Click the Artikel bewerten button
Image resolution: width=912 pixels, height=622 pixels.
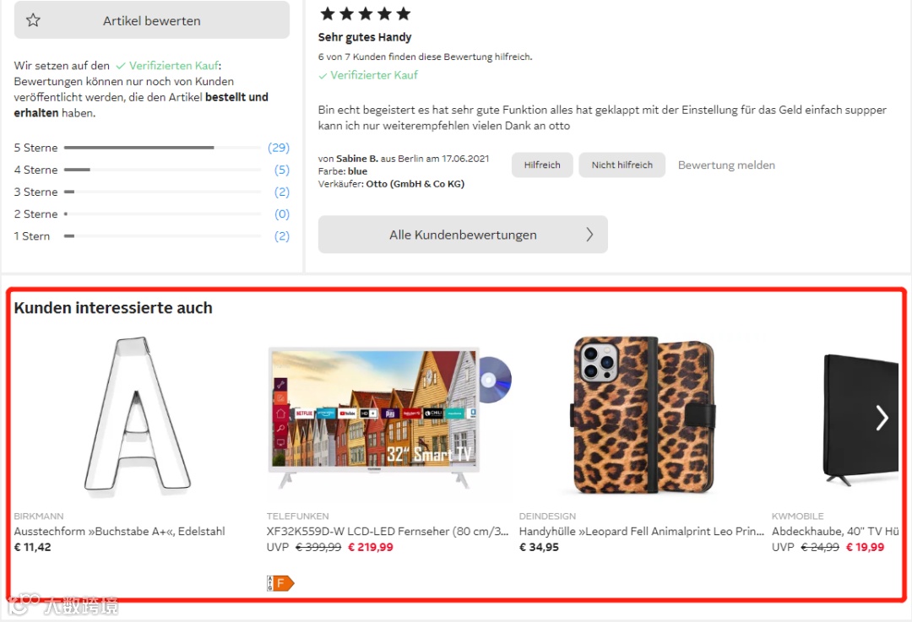coord(152,20)
